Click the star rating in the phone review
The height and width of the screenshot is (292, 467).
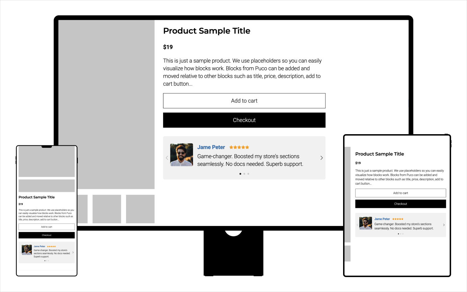pyautogui.click(x=51, y=246)
